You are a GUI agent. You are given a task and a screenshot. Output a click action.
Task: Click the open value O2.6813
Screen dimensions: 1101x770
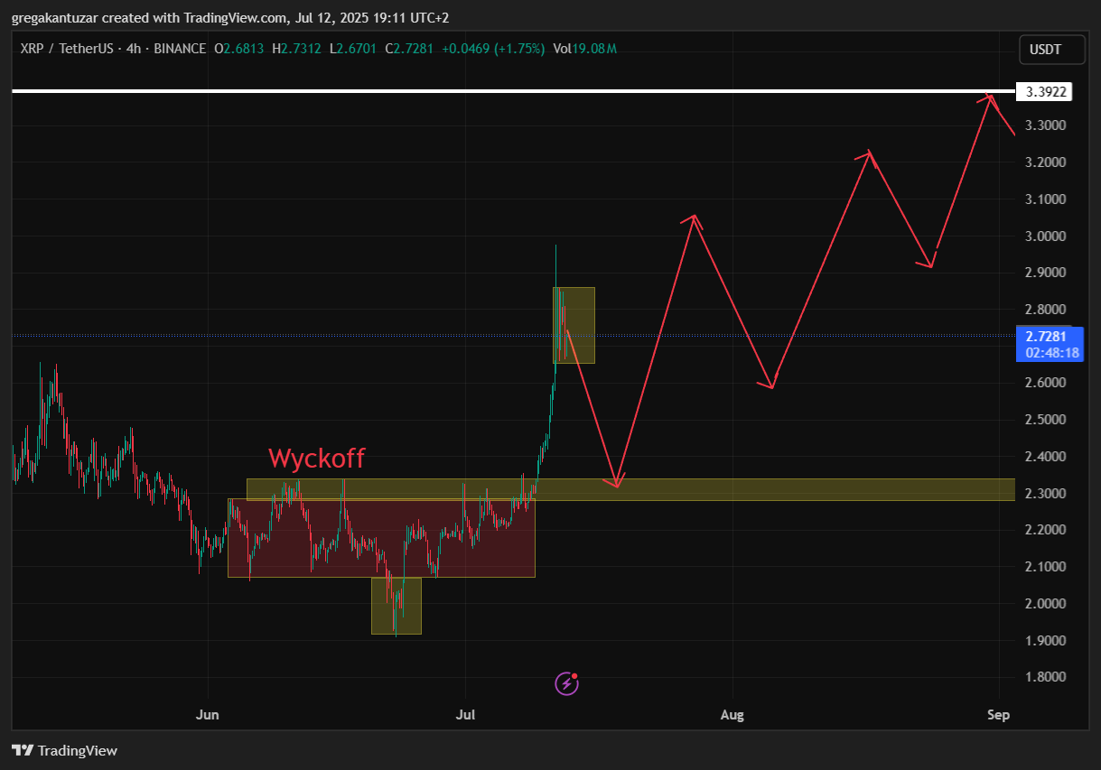(238, 49)
